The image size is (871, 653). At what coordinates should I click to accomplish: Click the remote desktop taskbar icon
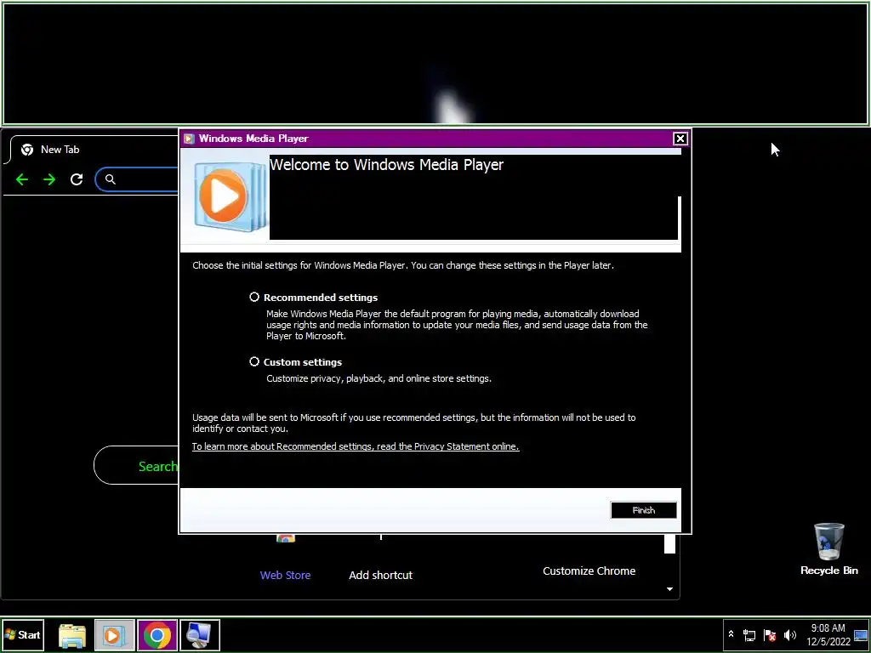199,635
